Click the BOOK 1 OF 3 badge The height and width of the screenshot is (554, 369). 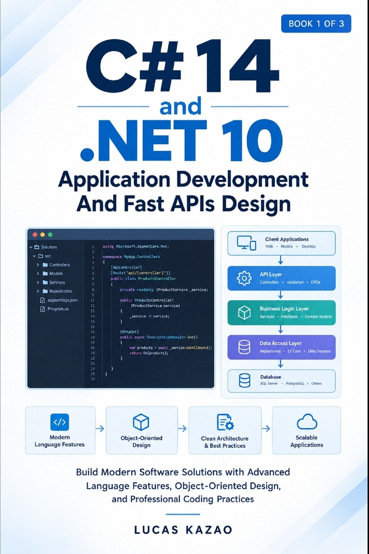coord(316,24)
